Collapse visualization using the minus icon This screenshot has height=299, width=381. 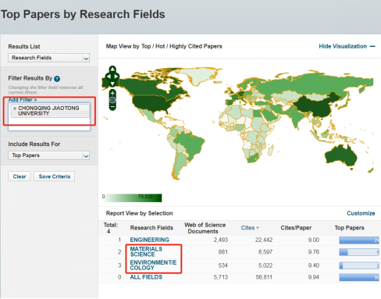[372, 46]
